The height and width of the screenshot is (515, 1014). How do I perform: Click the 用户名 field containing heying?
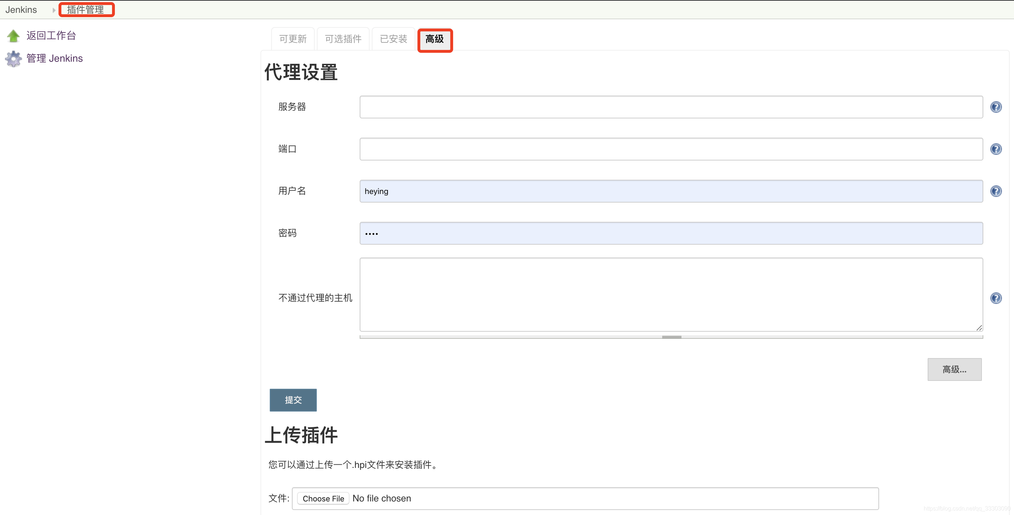[671, 191]
